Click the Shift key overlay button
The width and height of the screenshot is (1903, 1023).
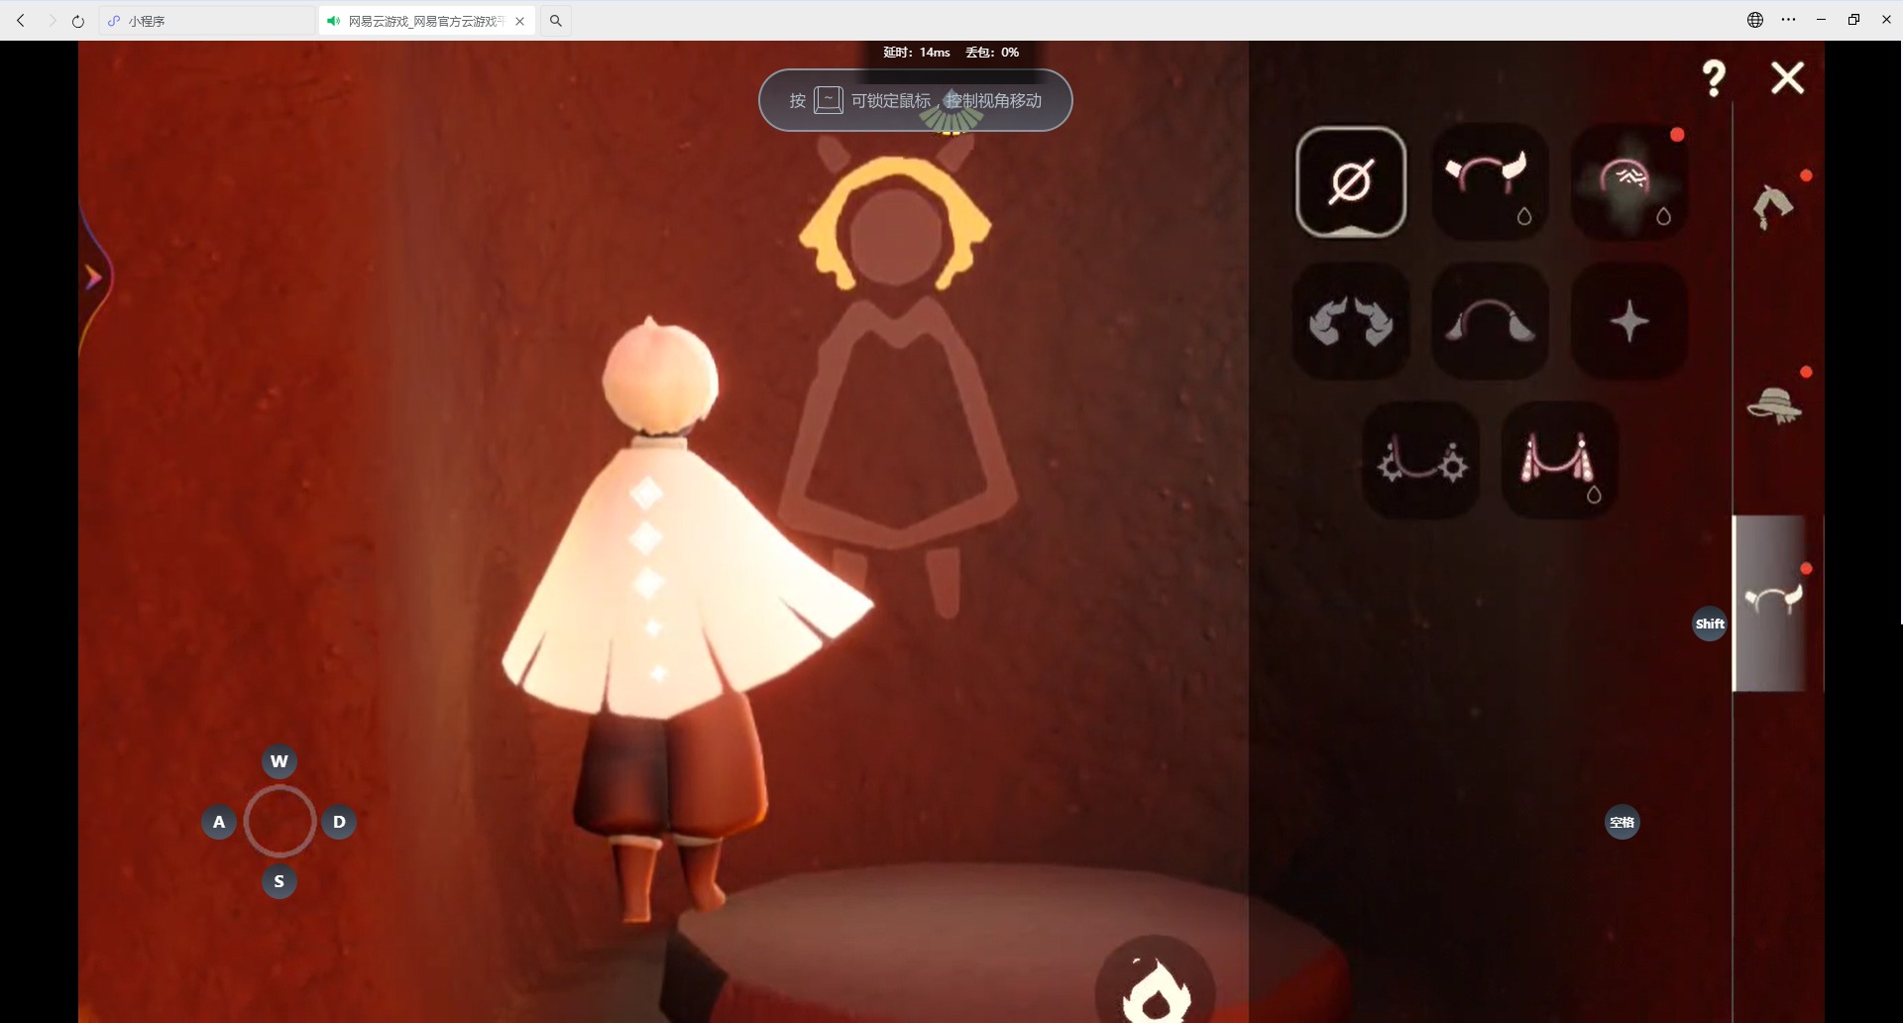tap(1710, 624)
